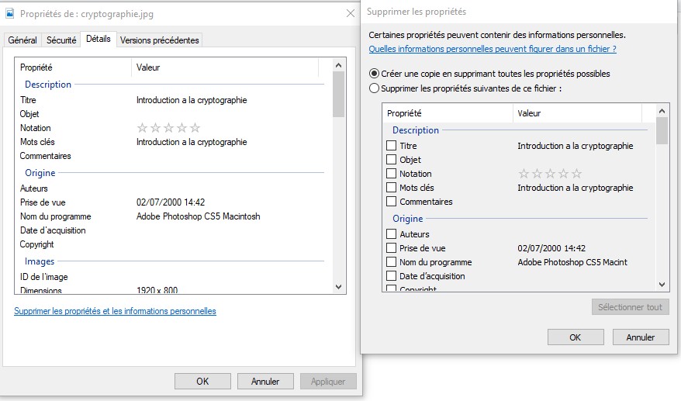Tick the Nom du programme checkbox
Screen dimensions: 681x401
pyautogui.click(x=392, y=262)
